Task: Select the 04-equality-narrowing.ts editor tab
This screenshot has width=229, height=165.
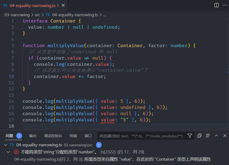Action: 34,5
